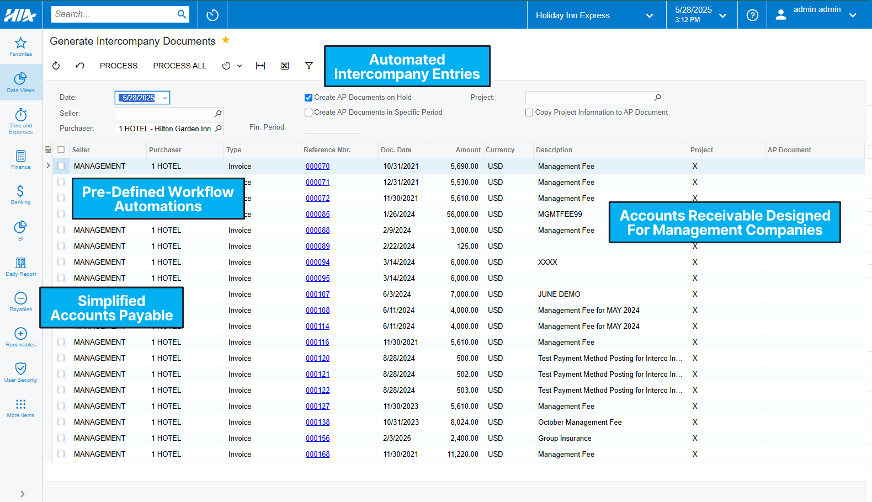
Task: Open the Date field dropdown arrow
Action: [164, 98]
